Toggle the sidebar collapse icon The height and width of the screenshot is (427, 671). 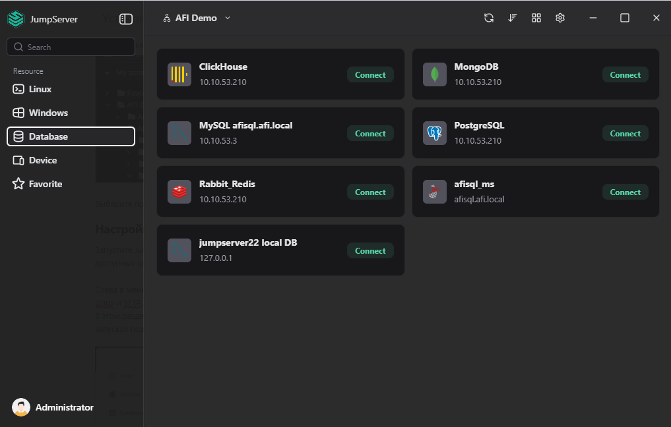[126, 19]
